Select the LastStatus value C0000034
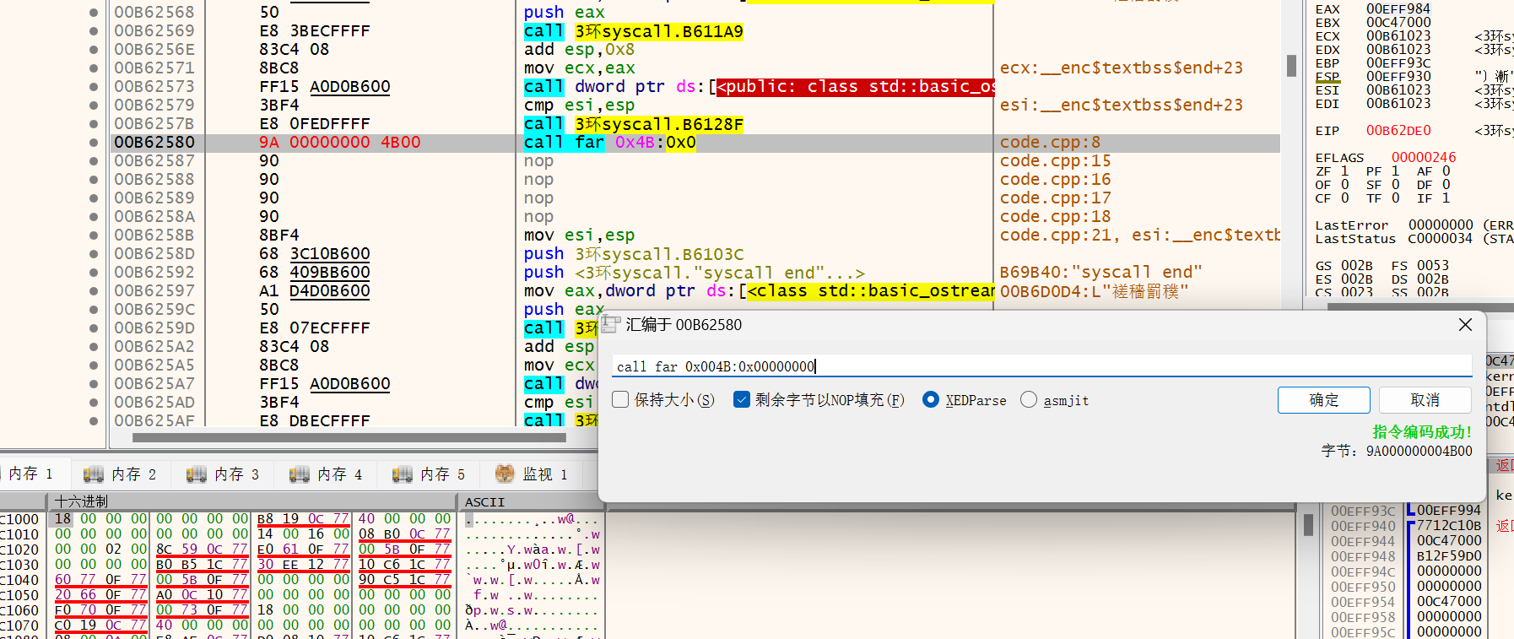Viewport: 1514px width, 639px height. [1441, 239]
